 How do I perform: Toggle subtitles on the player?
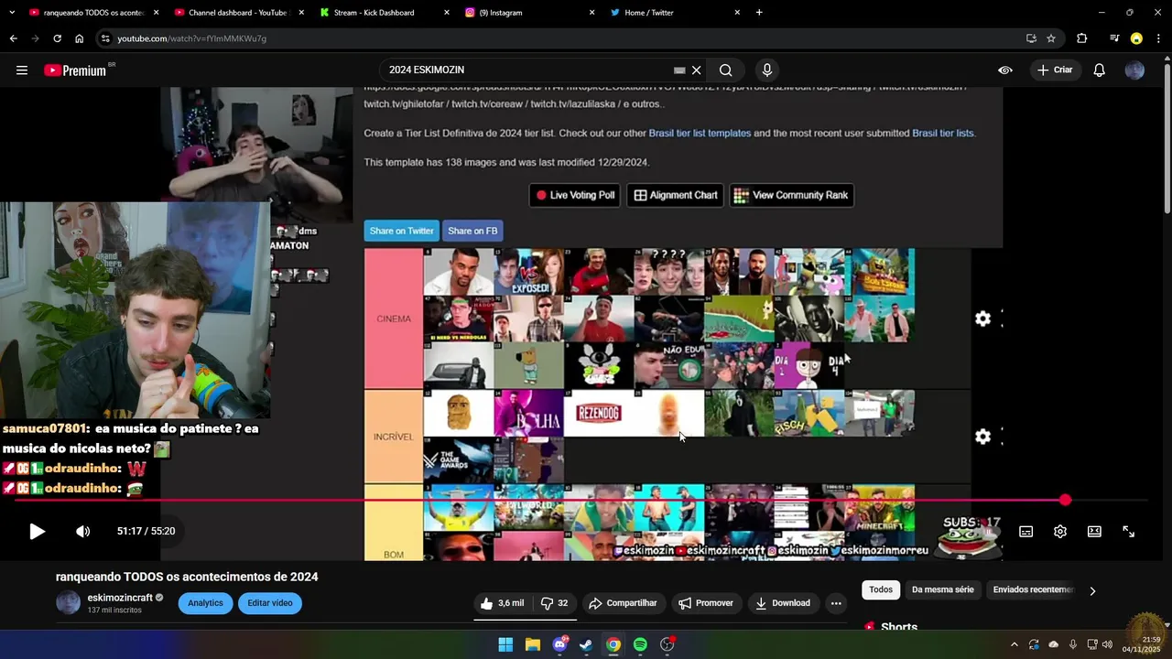click(1026, 532)
